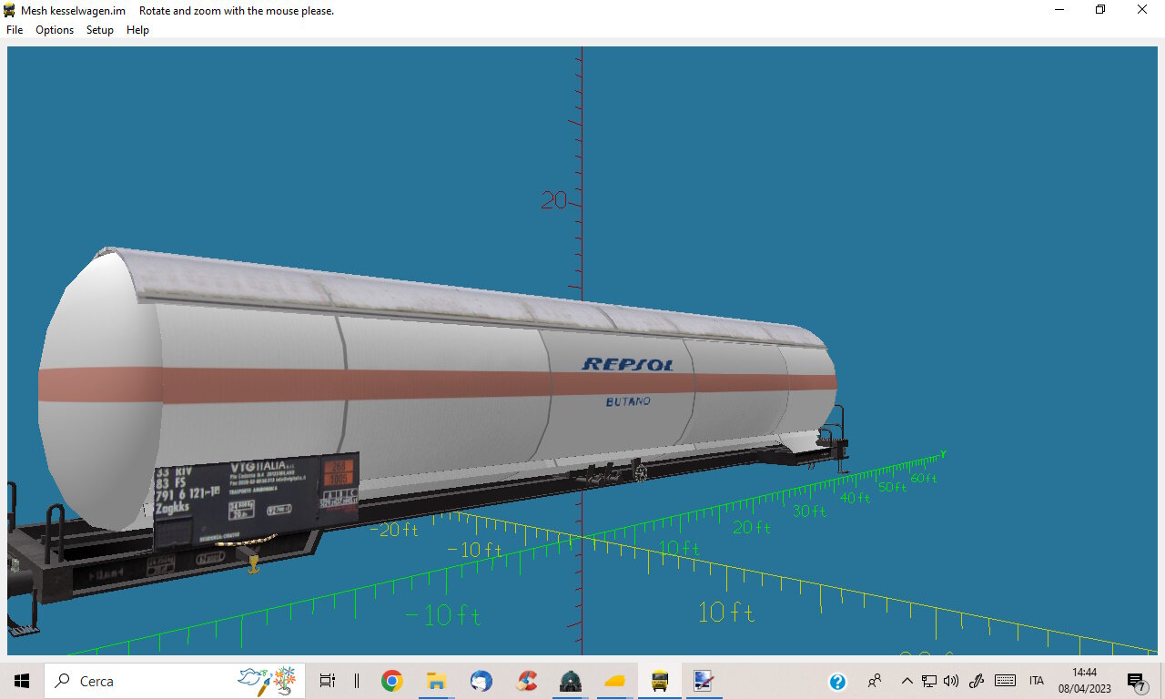Open Task View from the taskbar
Screen dimensions: 1165x699
(328, 681)
